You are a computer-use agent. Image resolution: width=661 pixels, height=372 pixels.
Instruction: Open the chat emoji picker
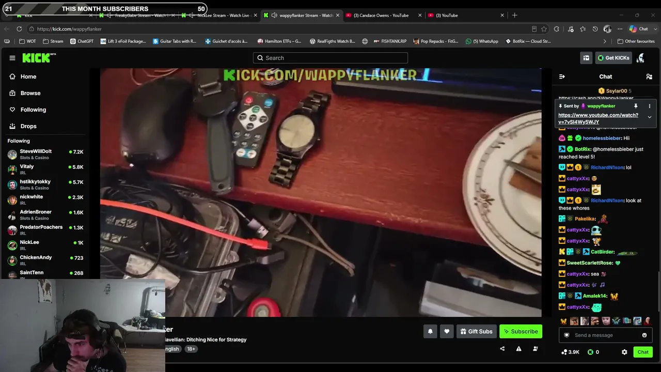tap(644, 335)
